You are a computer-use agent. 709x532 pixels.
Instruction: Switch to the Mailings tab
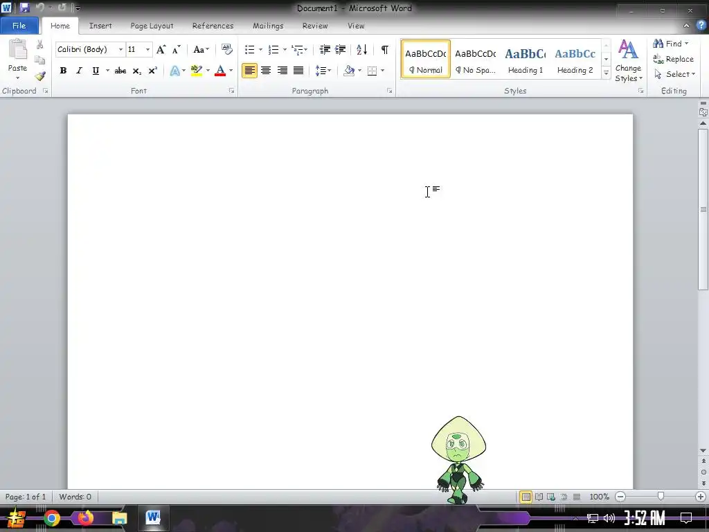[268, 26]
